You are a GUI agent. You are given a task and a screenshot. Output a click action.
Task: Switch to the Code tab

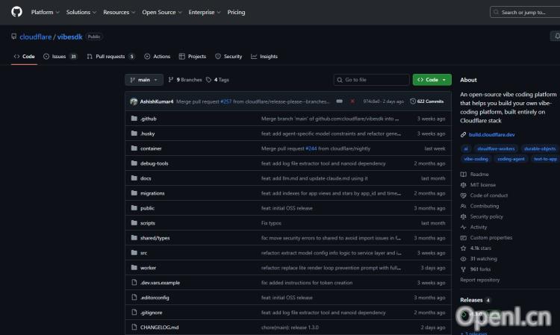pyautogui.click(x=25, y=57)
